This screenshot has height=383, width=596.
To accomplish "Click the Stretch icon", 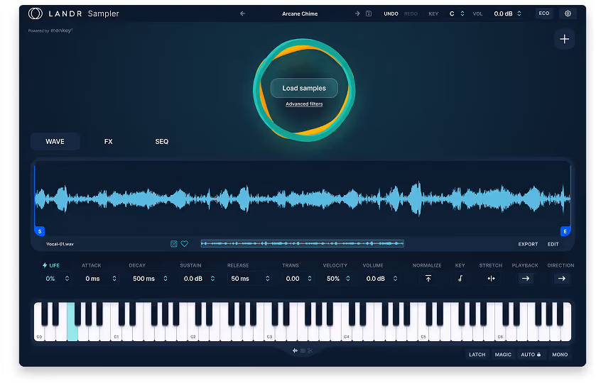I will tap(491, 279).
